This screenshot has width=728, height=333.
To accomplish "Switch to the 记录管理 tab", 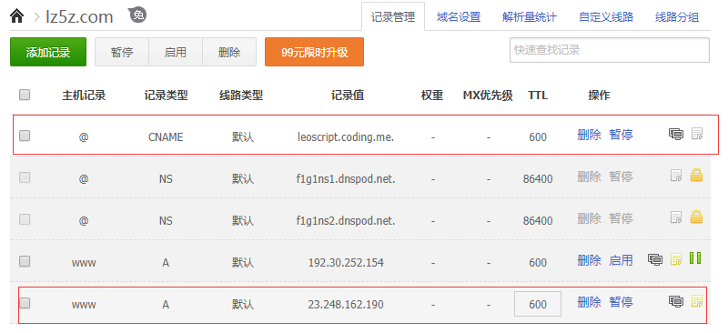I will pyautogui.click(x=393, y=17).
